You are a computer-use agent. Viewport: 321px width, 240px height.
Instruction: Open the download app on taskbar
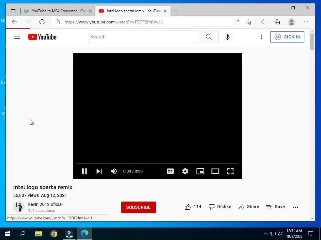pyautogui.click(x=69, y=234)
